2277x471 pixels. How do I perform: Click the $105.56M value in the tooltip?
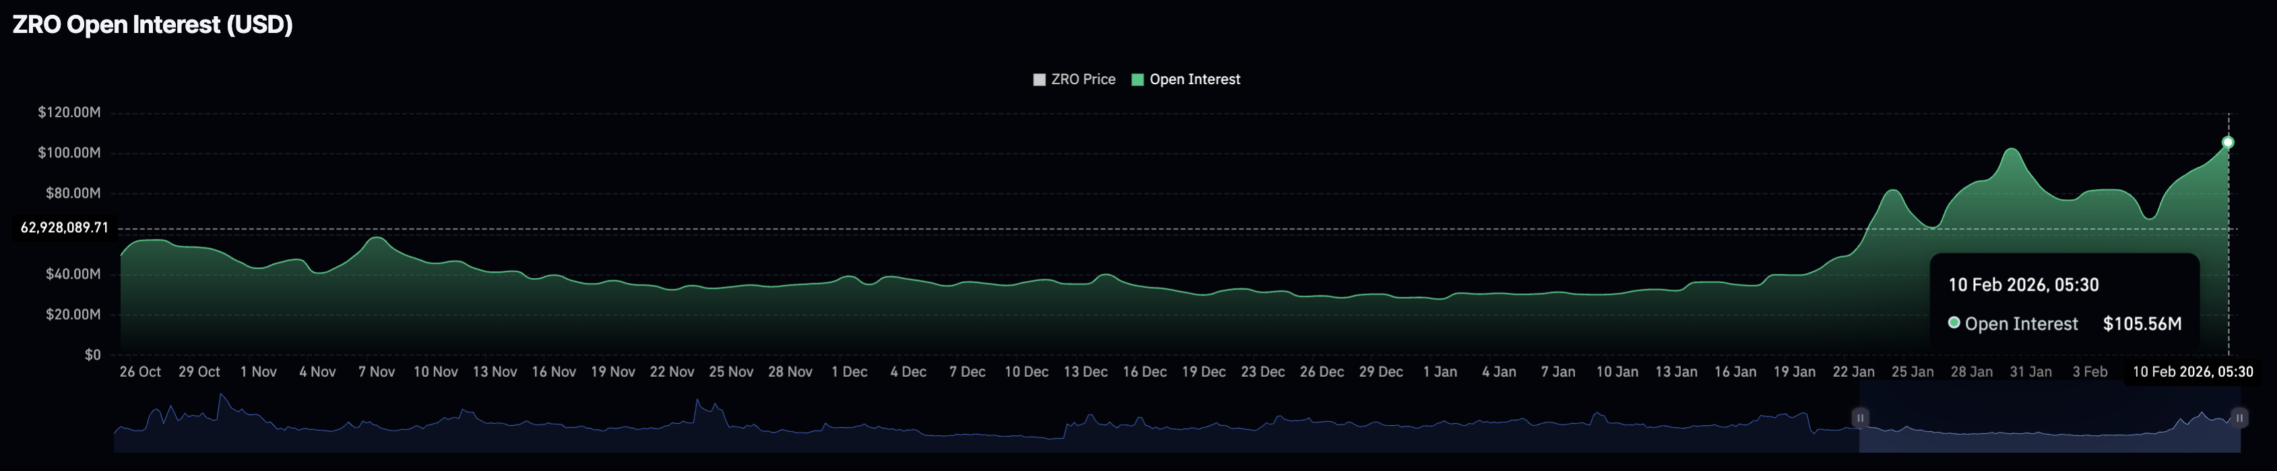tap(2142, 324)
